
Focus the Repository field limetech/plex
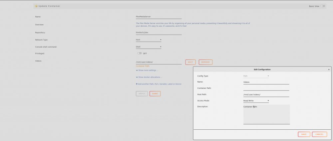tap(159, 33)
